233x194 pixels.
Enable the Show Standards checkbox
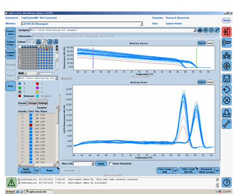pos(111,163)
